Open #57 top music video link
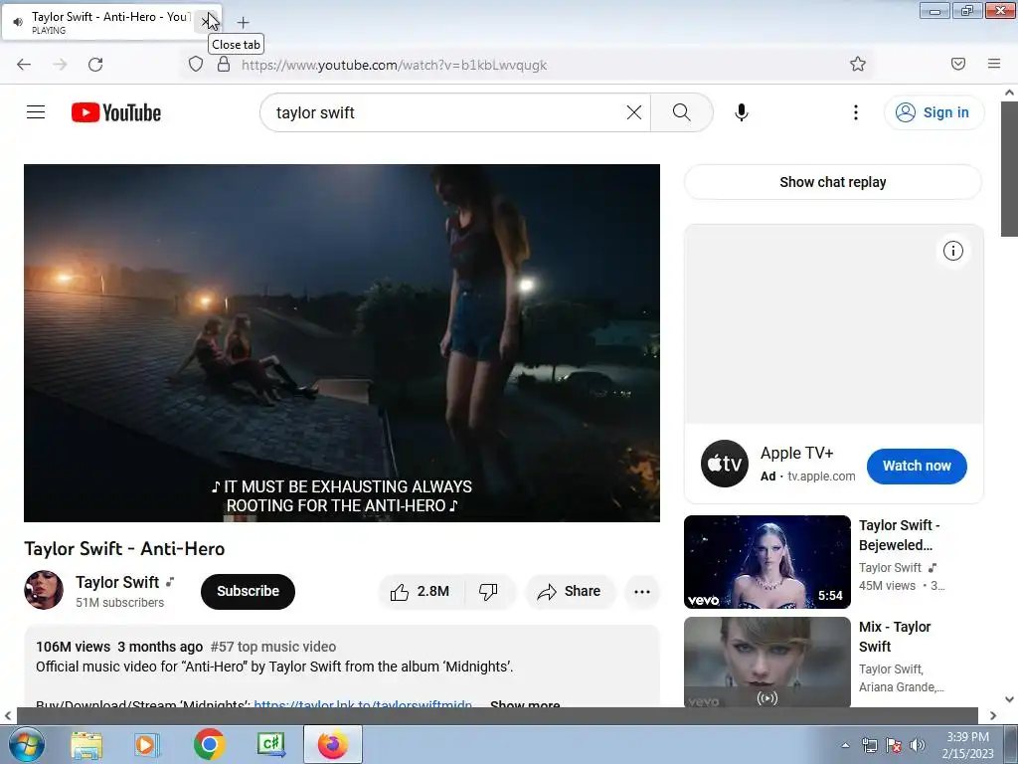Viewport: 1018px width, 764px height. pyautogui.click(x=273, y=647)
